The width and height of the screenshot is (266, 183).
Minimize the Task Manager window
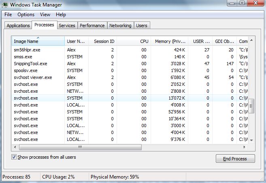232,3
